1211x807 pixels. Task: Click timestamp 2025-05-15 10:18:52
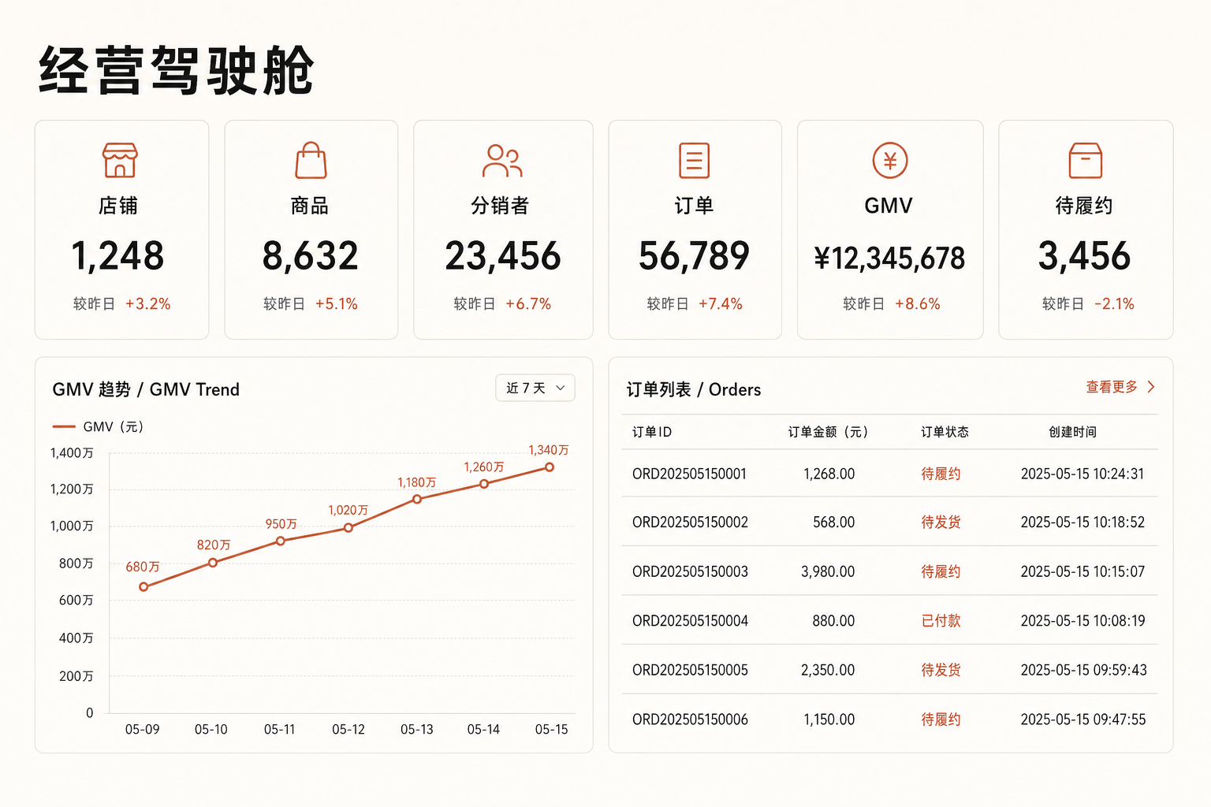point(1082,522)
